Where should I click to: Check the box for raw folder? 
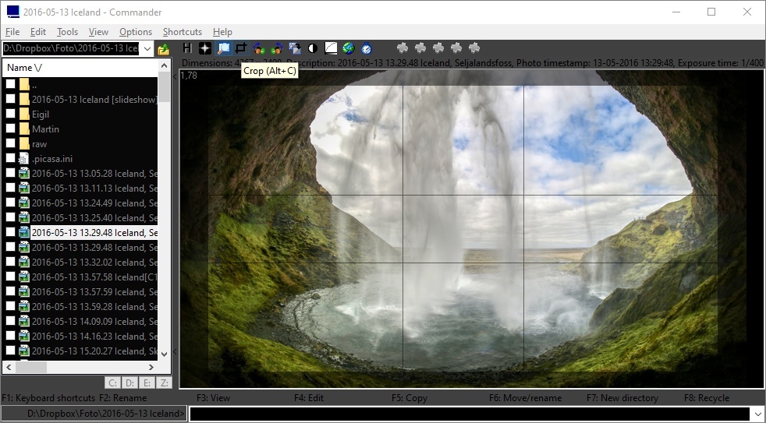(10, 144)
